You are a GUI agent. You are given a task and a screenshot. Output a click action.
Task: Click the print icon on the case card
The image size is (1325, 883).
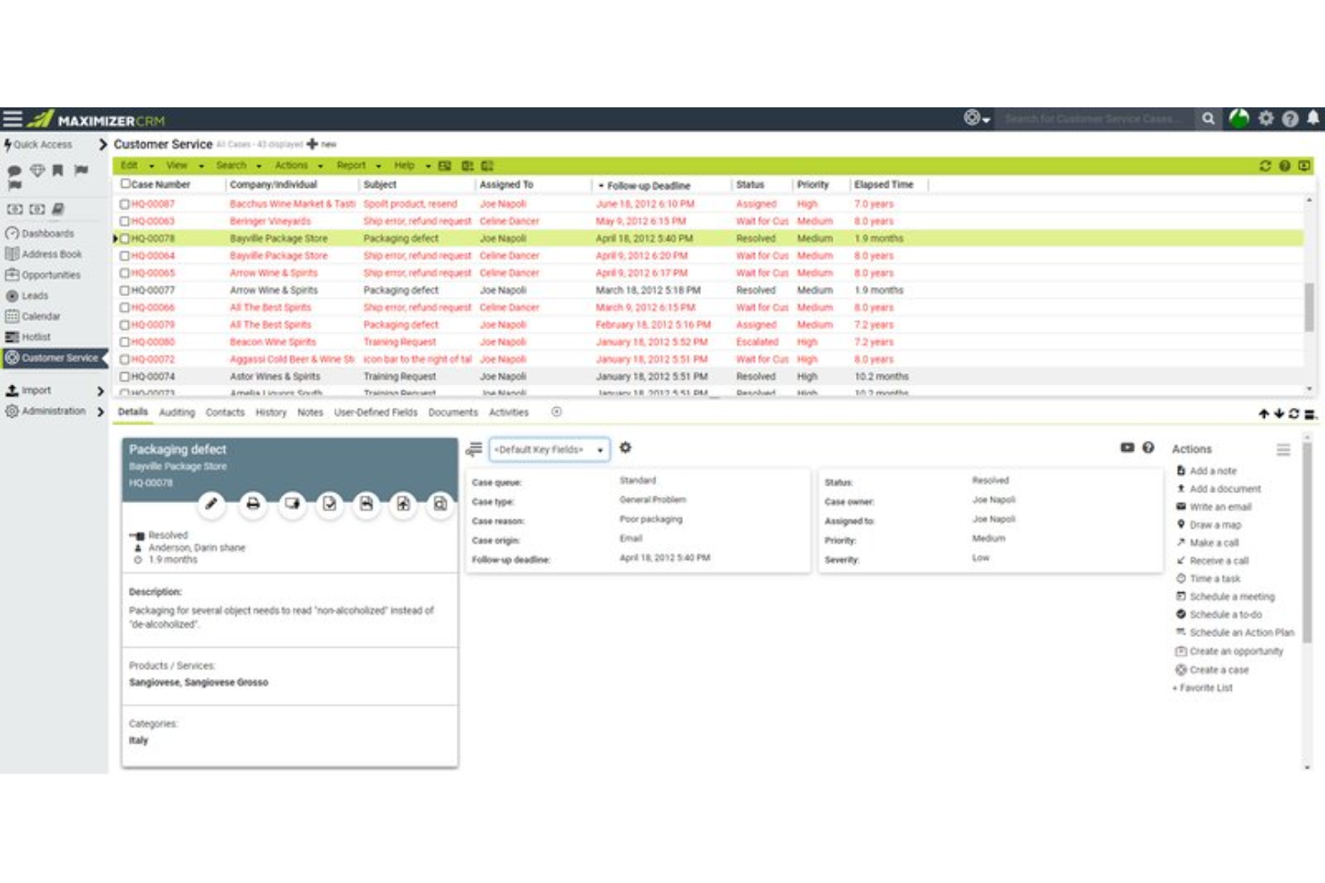click(254, 505)
